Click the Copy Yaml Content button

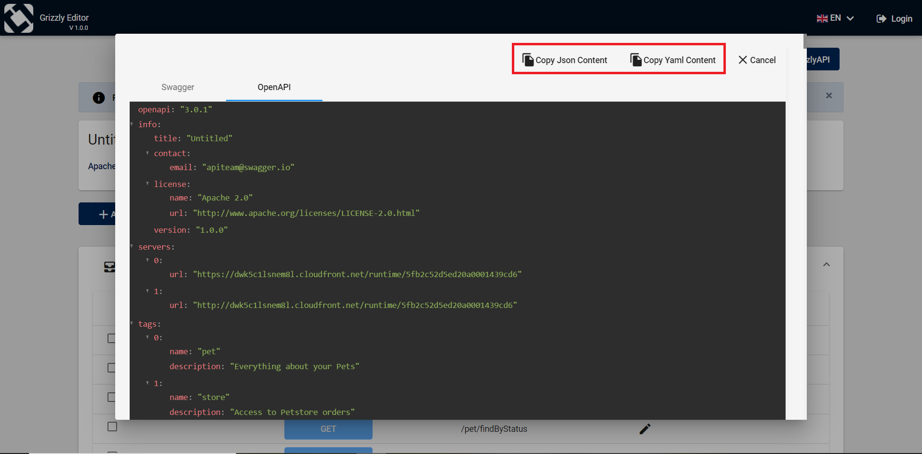tap(673, 60)
